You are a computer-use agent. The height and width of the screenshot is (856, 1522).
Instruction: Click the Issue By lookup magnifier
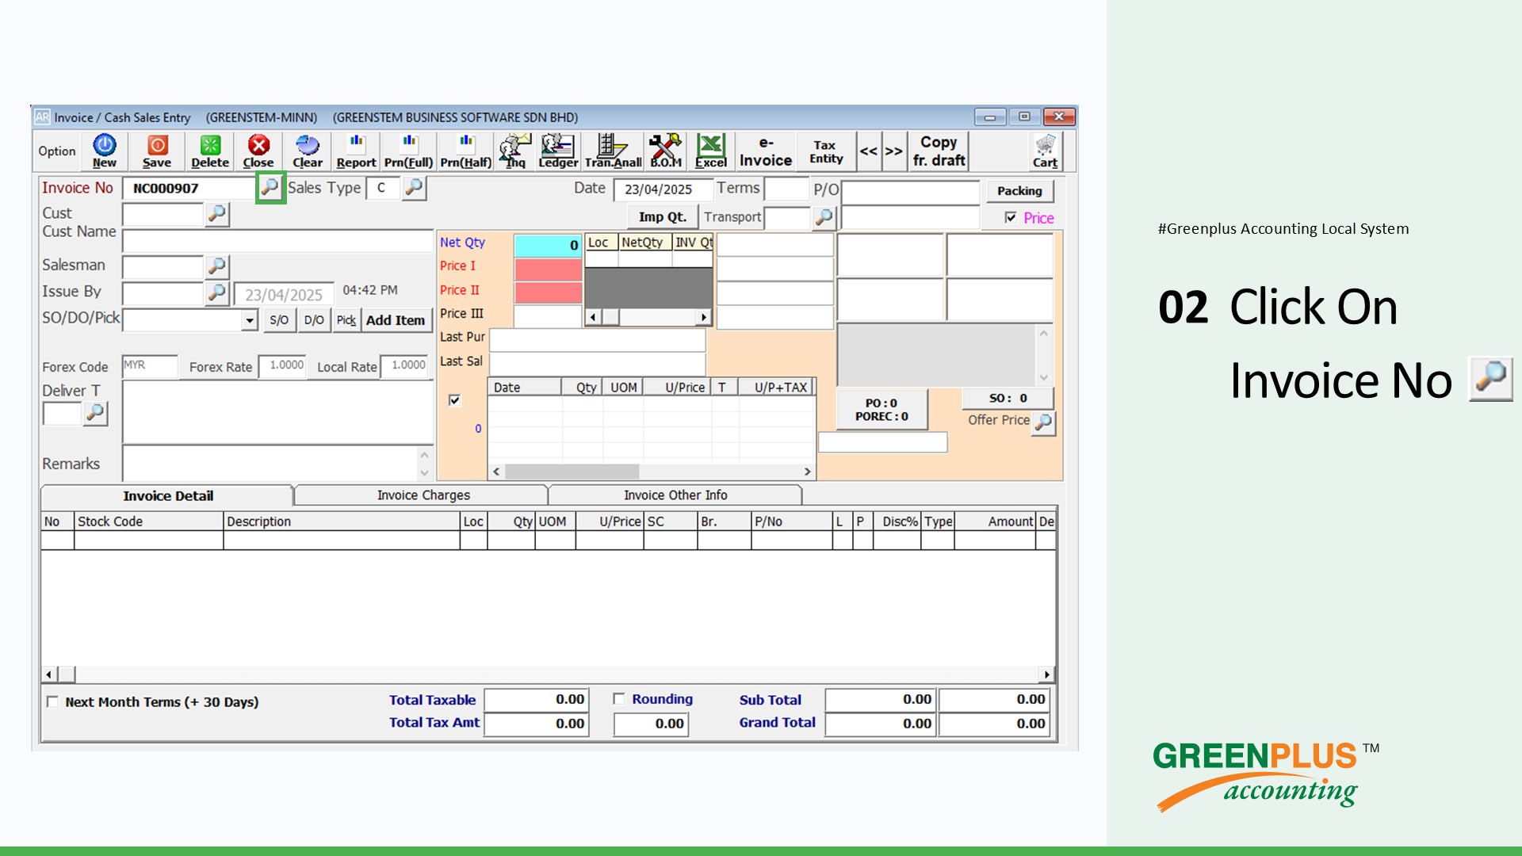point(217,293)
